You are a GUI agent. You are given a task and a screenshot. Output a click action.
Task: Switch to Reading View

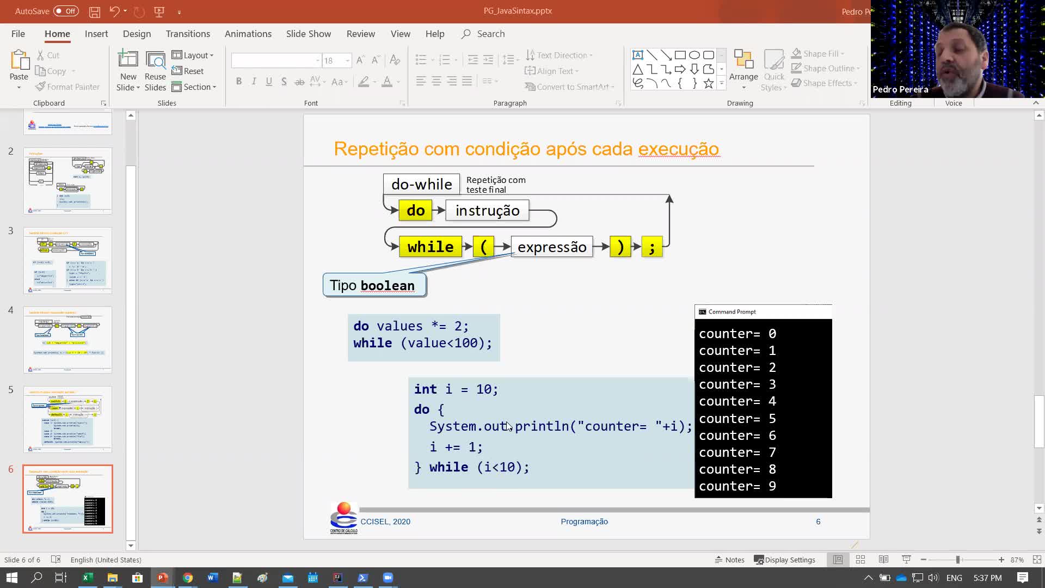coord(883,560)
